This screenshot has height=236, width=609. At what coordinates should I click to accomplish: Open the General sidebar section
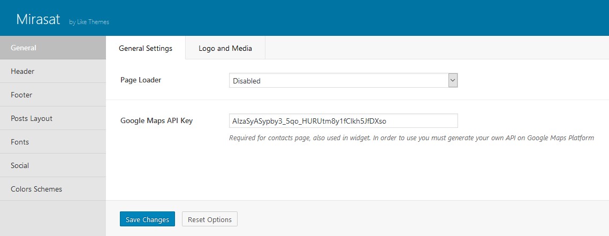tap(53, 48)
